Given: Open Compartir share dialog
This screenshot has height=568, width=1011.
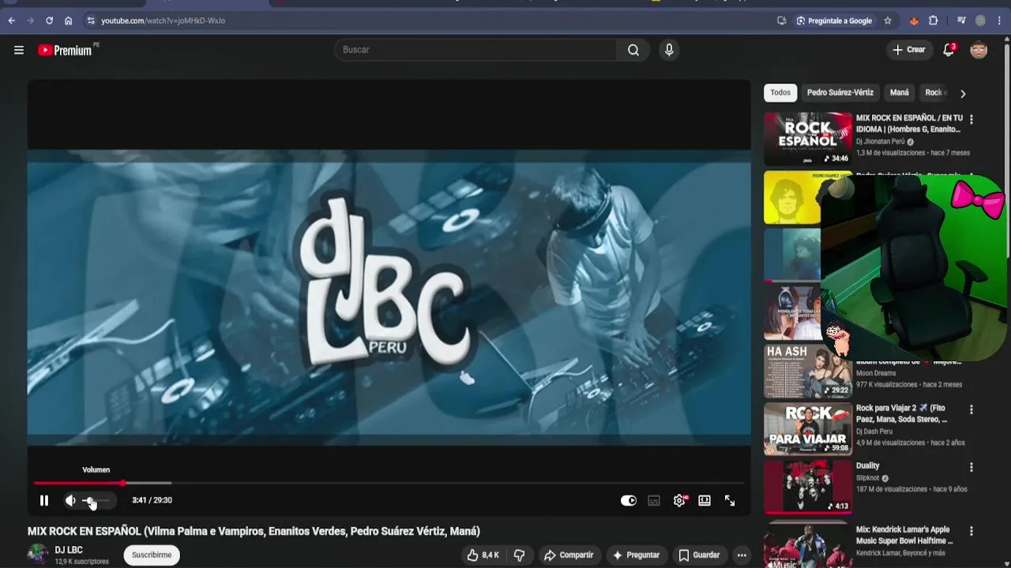Looking at the screenshot, I should pos(569,555).
